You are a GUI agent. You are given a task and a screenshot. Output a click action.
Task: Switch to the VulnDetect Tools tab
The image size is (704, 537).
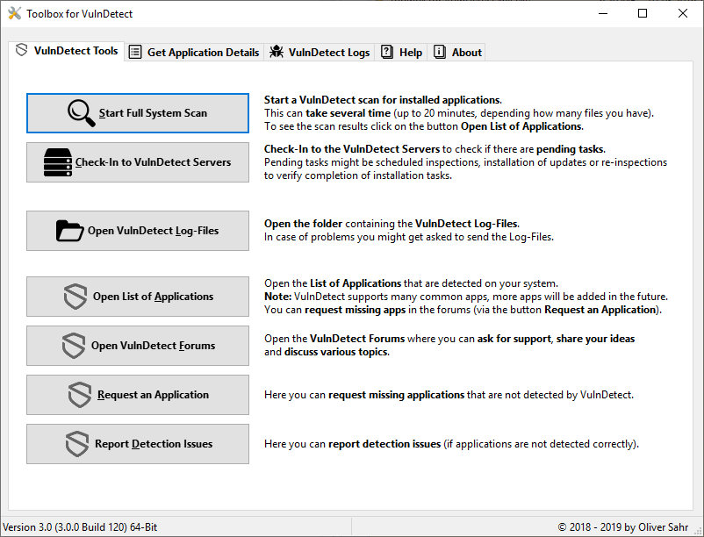coord(67,50)
